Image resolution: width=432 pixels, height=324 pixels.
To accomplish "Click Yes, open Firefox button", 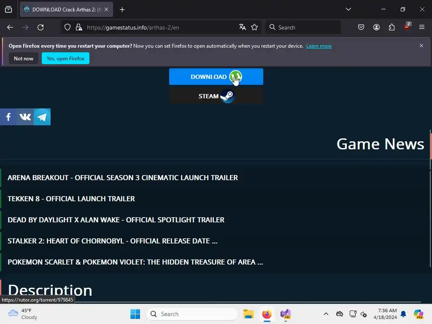I will click(x=65, y=58).
